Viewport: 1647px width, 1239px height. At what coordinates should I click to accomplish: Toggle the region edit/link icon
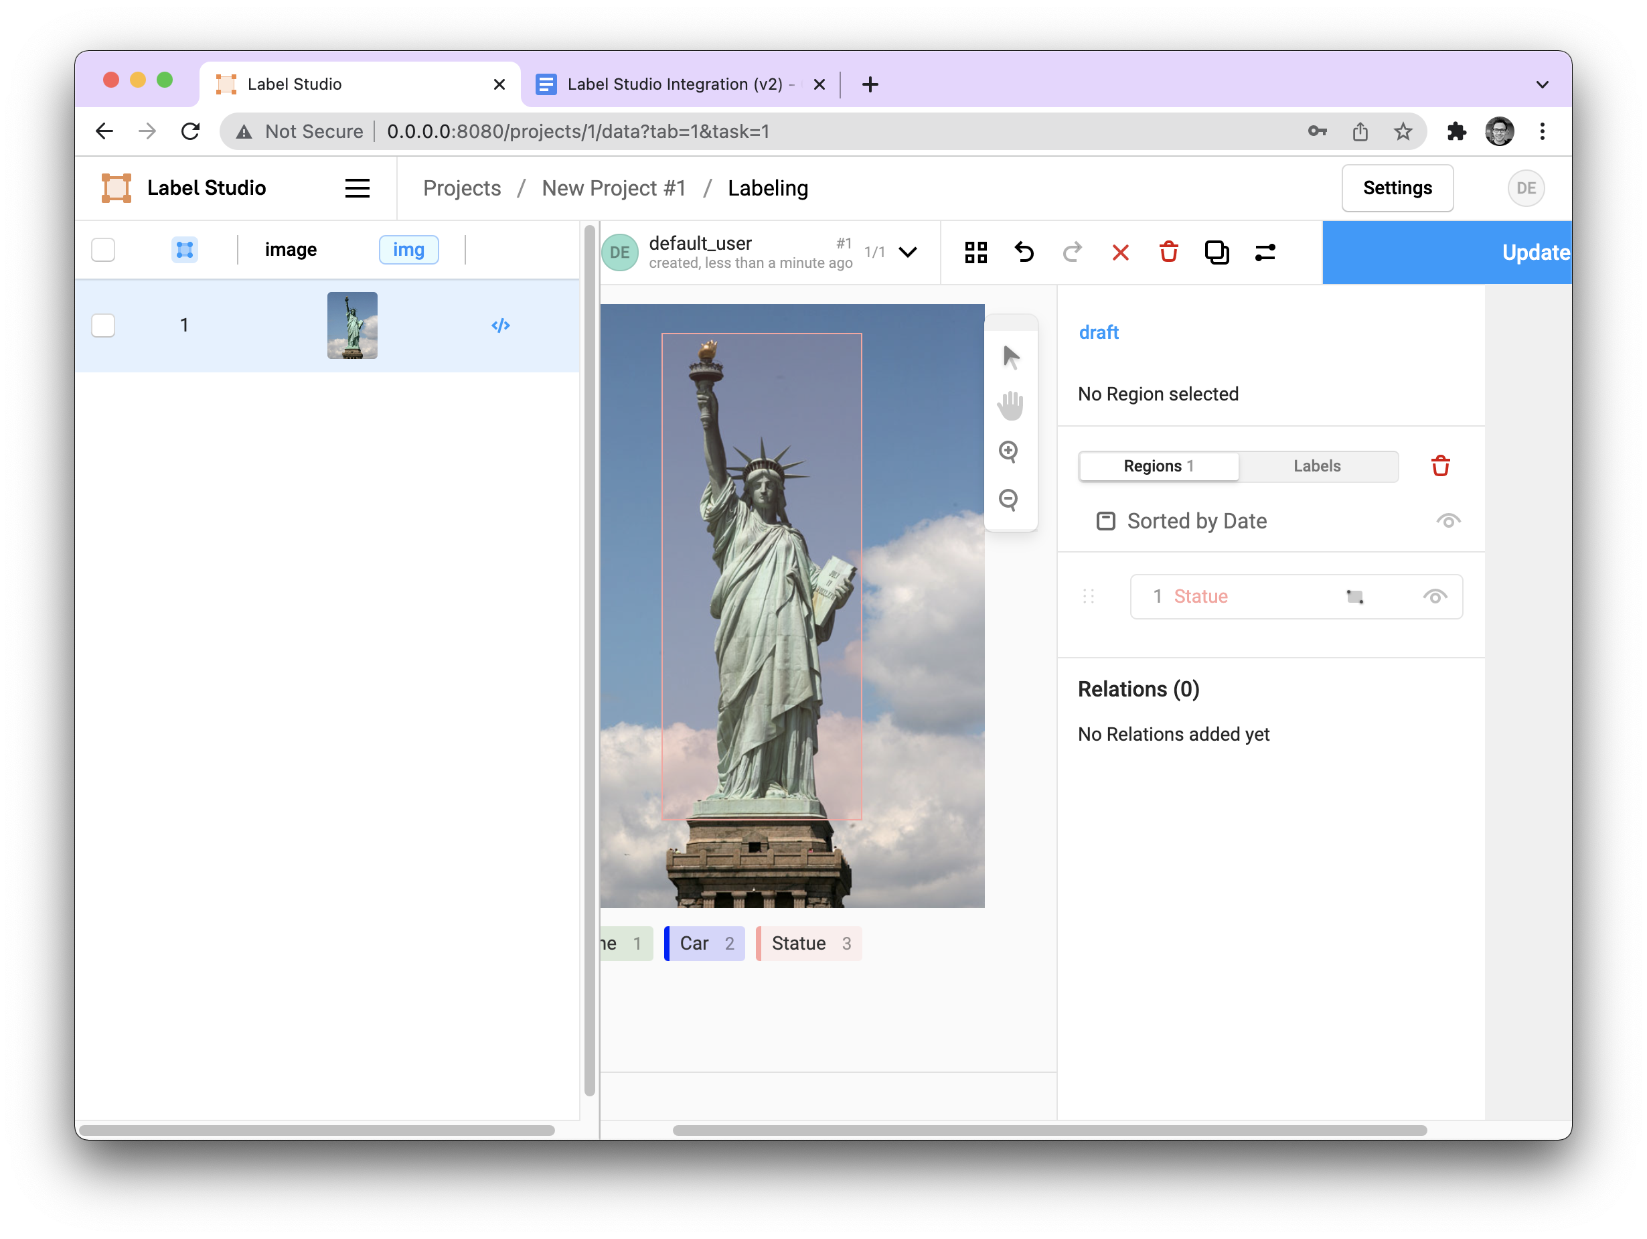(x=1354, y=597)
